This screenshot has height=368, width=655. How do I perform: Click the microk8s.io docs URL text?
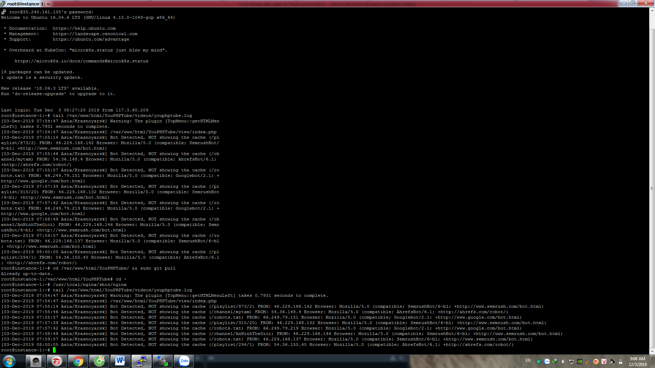click(82, 61)
